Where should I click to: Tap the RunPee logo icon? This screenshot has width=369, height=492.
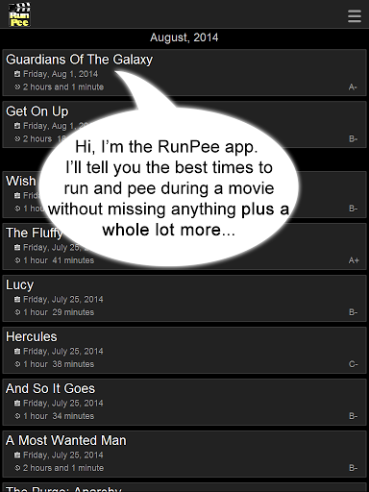point(19,14)
